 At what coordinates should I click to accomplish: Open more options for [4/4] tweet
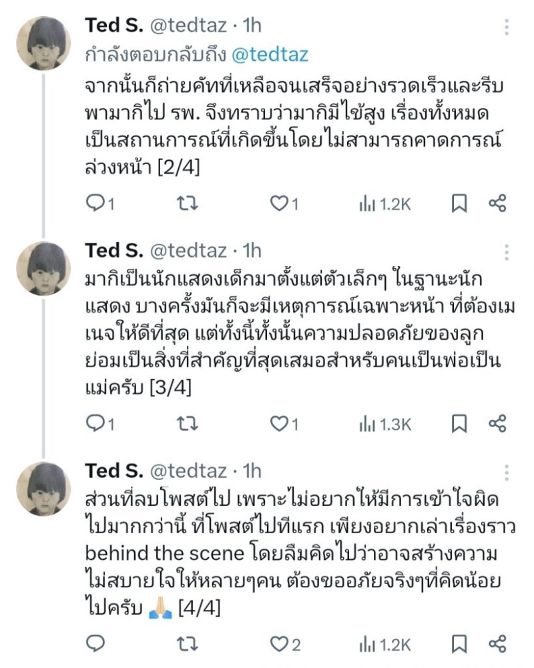coord(507,472)
